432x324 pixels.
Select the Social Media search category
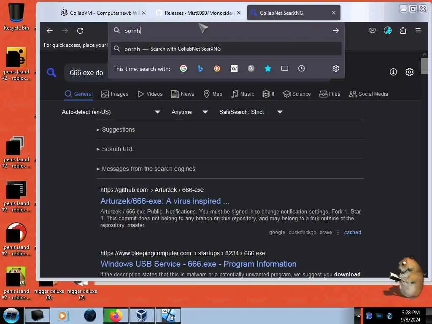(x=368, y=94)
